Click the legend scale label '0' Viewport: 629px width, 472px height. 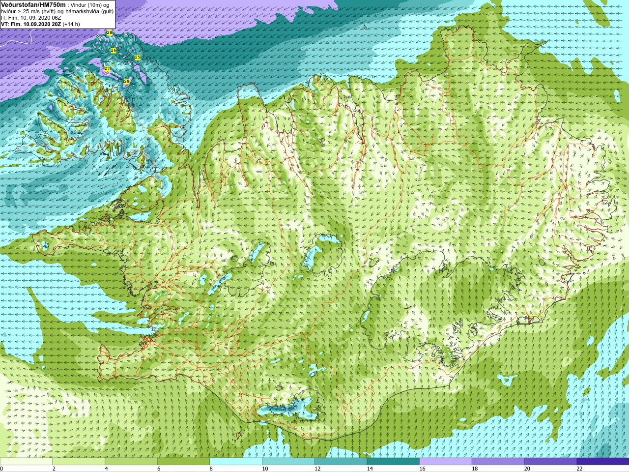pyautogui.click(x=1, y=469)
